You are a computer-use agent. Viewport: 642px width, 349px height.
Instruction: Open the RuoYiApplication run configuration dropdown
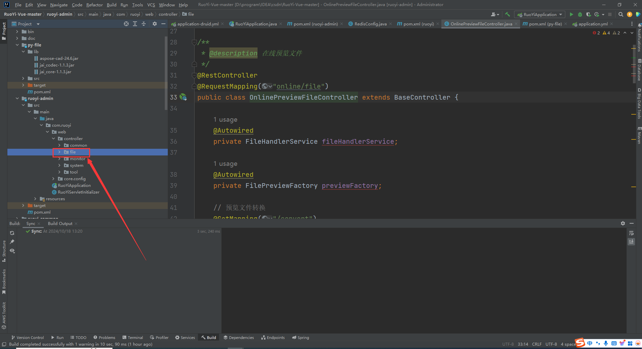[x=540, y=14]
